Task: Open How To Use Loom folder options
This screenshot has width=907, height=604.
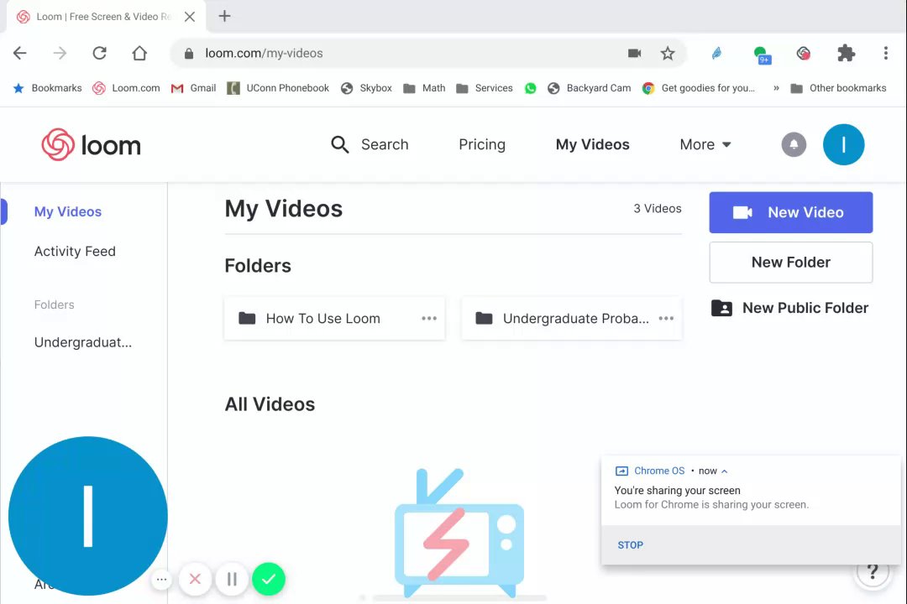Action: tap(429, 319)
